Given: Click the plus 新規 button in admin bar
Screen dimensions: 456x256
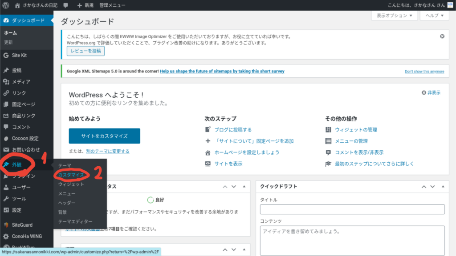Looking at the screenshot, I should [x=85, y=5].
